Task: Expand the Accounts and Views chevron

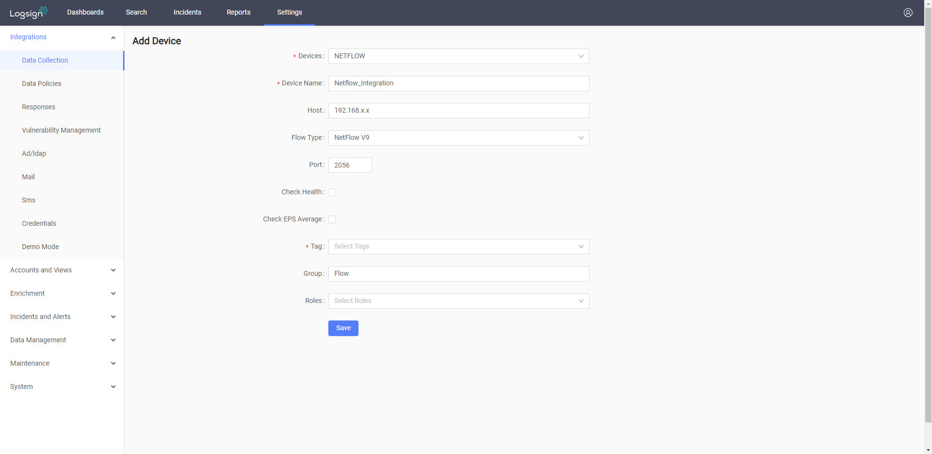Action: click(x=113, y=270)
